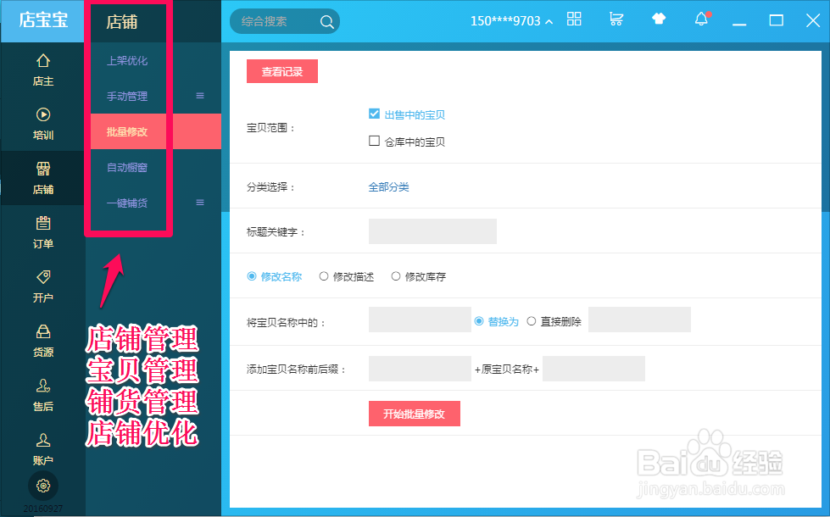Image resolution: width=830 pixels, height=517 pixels.
Task: Check 仓库中的宝贝 checkbox
Action: [374, 141]
